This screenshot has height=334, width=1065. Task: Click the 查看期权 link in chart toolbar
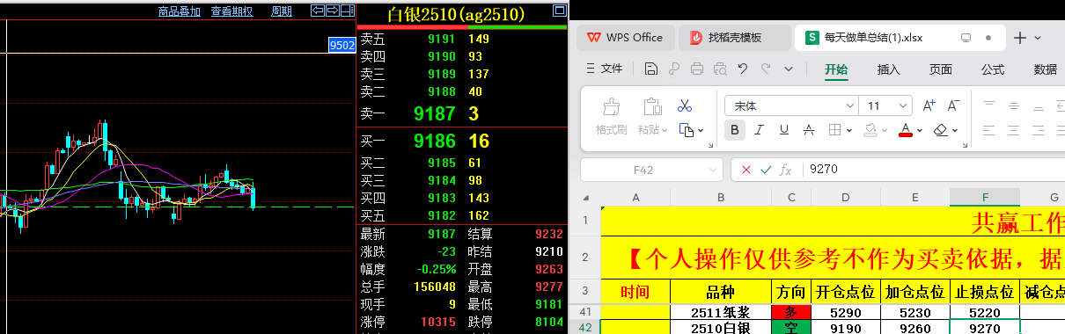coord(231,11)
